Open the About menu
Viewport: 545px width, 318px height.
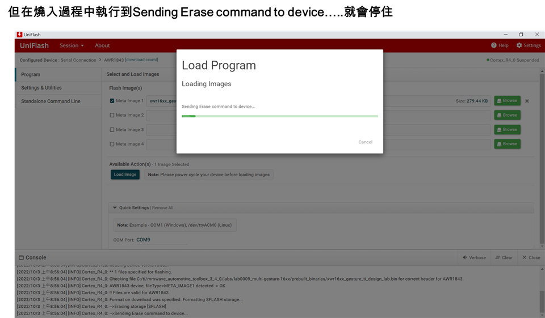pos(102,45)
